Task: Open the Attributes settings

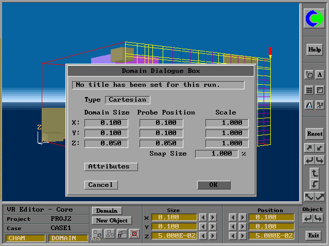Action: pyautogui.click(x=111, y=166)
